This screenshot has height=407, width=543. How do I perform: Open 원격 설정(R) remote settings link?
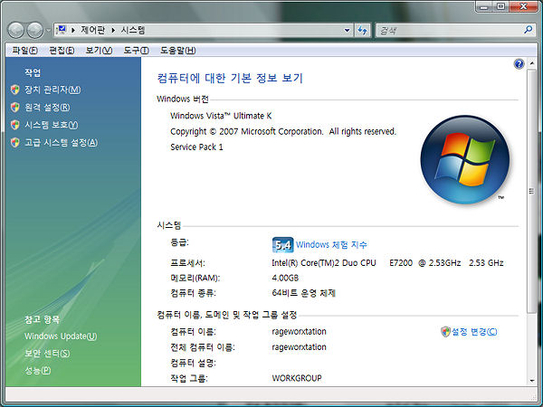(47, 108)
